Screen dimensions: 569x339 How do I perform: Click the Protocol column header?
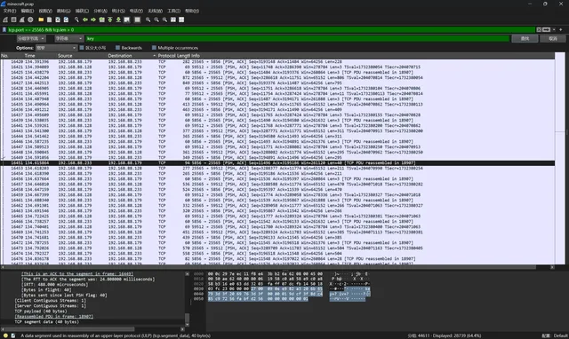tap(166, 56)
